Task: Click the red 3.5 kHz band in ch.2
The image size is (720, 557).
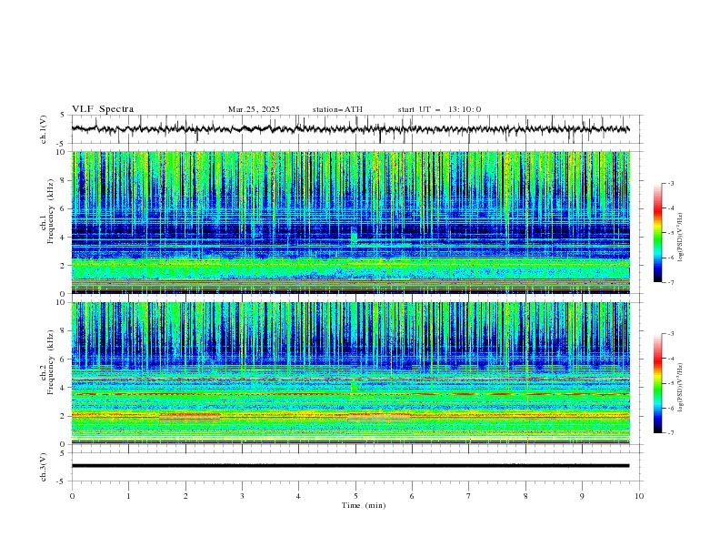Action: (350, 394)
